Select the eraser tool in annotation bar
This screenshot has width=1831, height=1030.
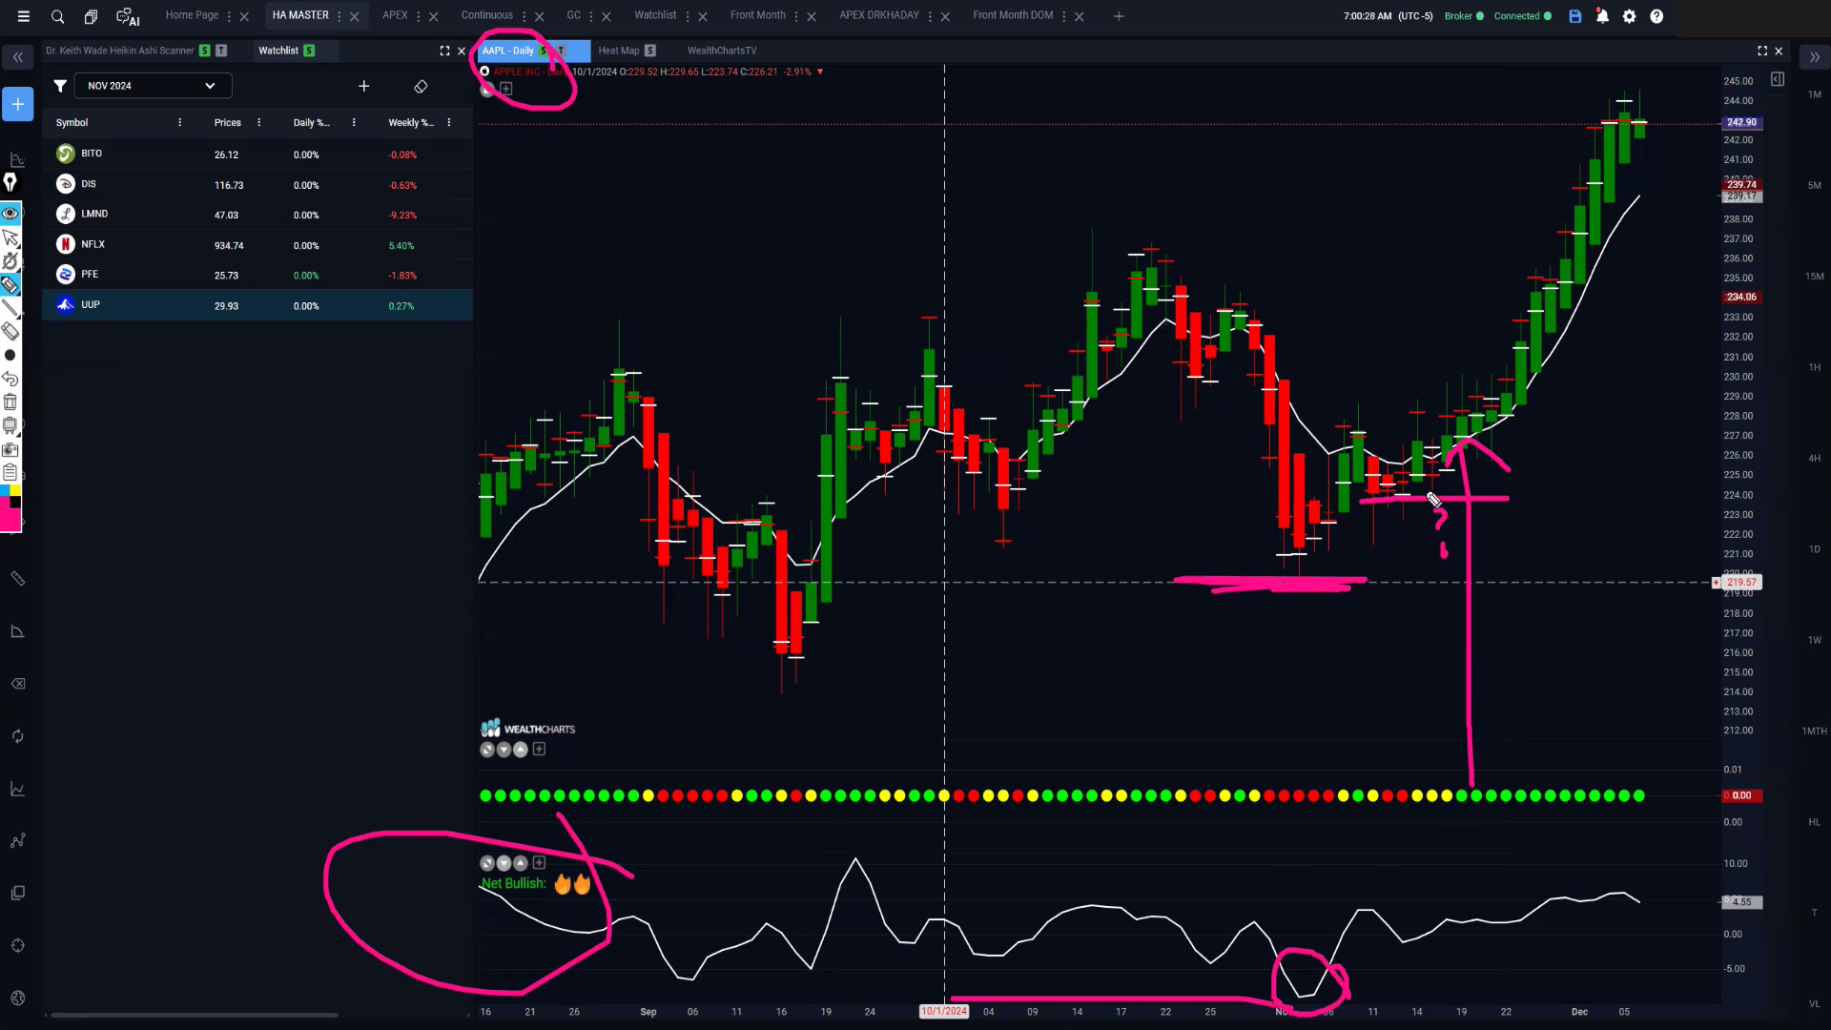(10, 331)
